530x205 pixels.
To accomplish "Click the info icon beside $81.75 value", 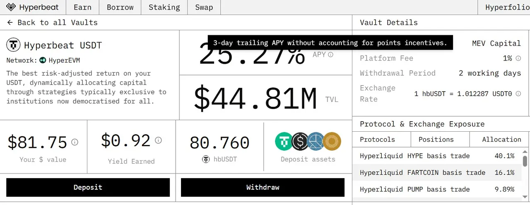I will [x=75, y=142].
